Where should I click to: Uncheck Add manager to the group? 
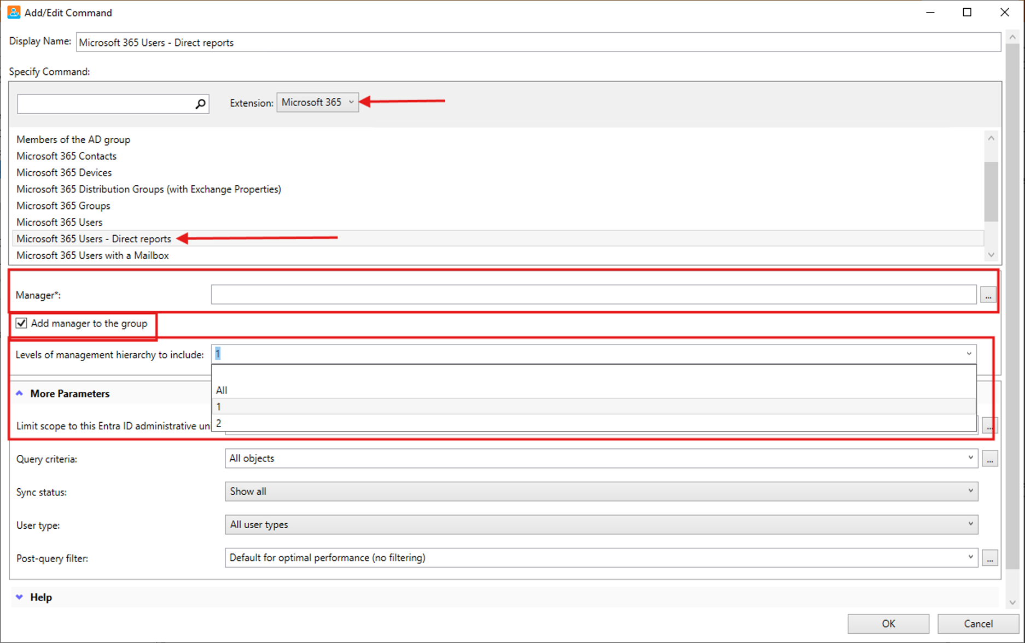(x=21, y=323)
